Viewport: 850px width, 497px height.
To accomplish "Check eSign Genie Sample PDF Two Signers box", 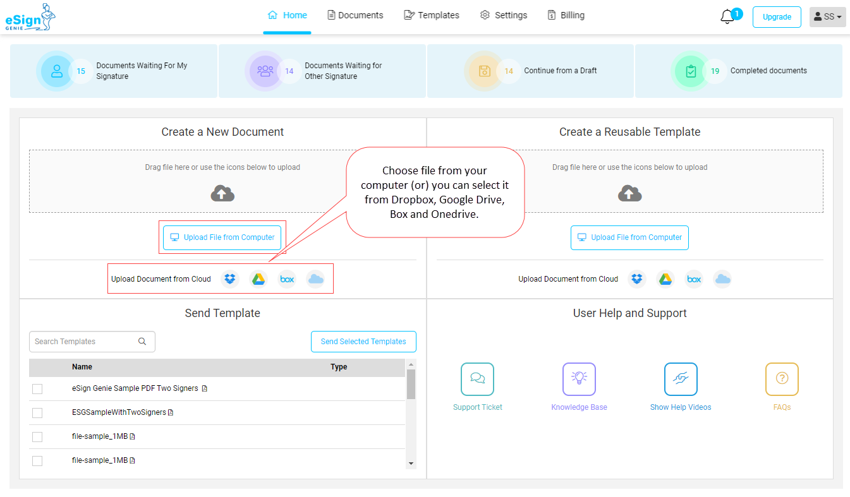I will 37,389.
